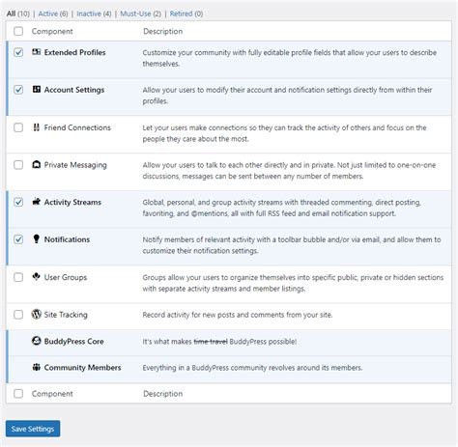
Task: Enable the User Groups checkbox
Action: (x=18, y=277)
